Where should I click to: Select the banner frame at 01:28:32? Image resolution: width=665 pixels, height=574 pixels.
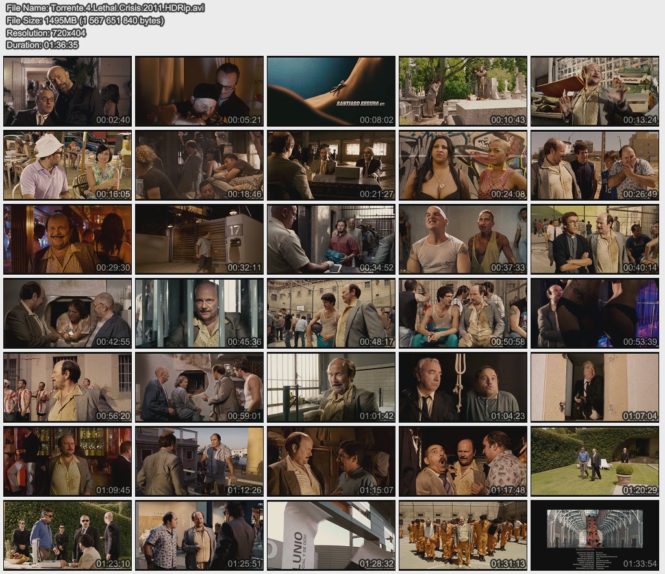click(331, 536)
